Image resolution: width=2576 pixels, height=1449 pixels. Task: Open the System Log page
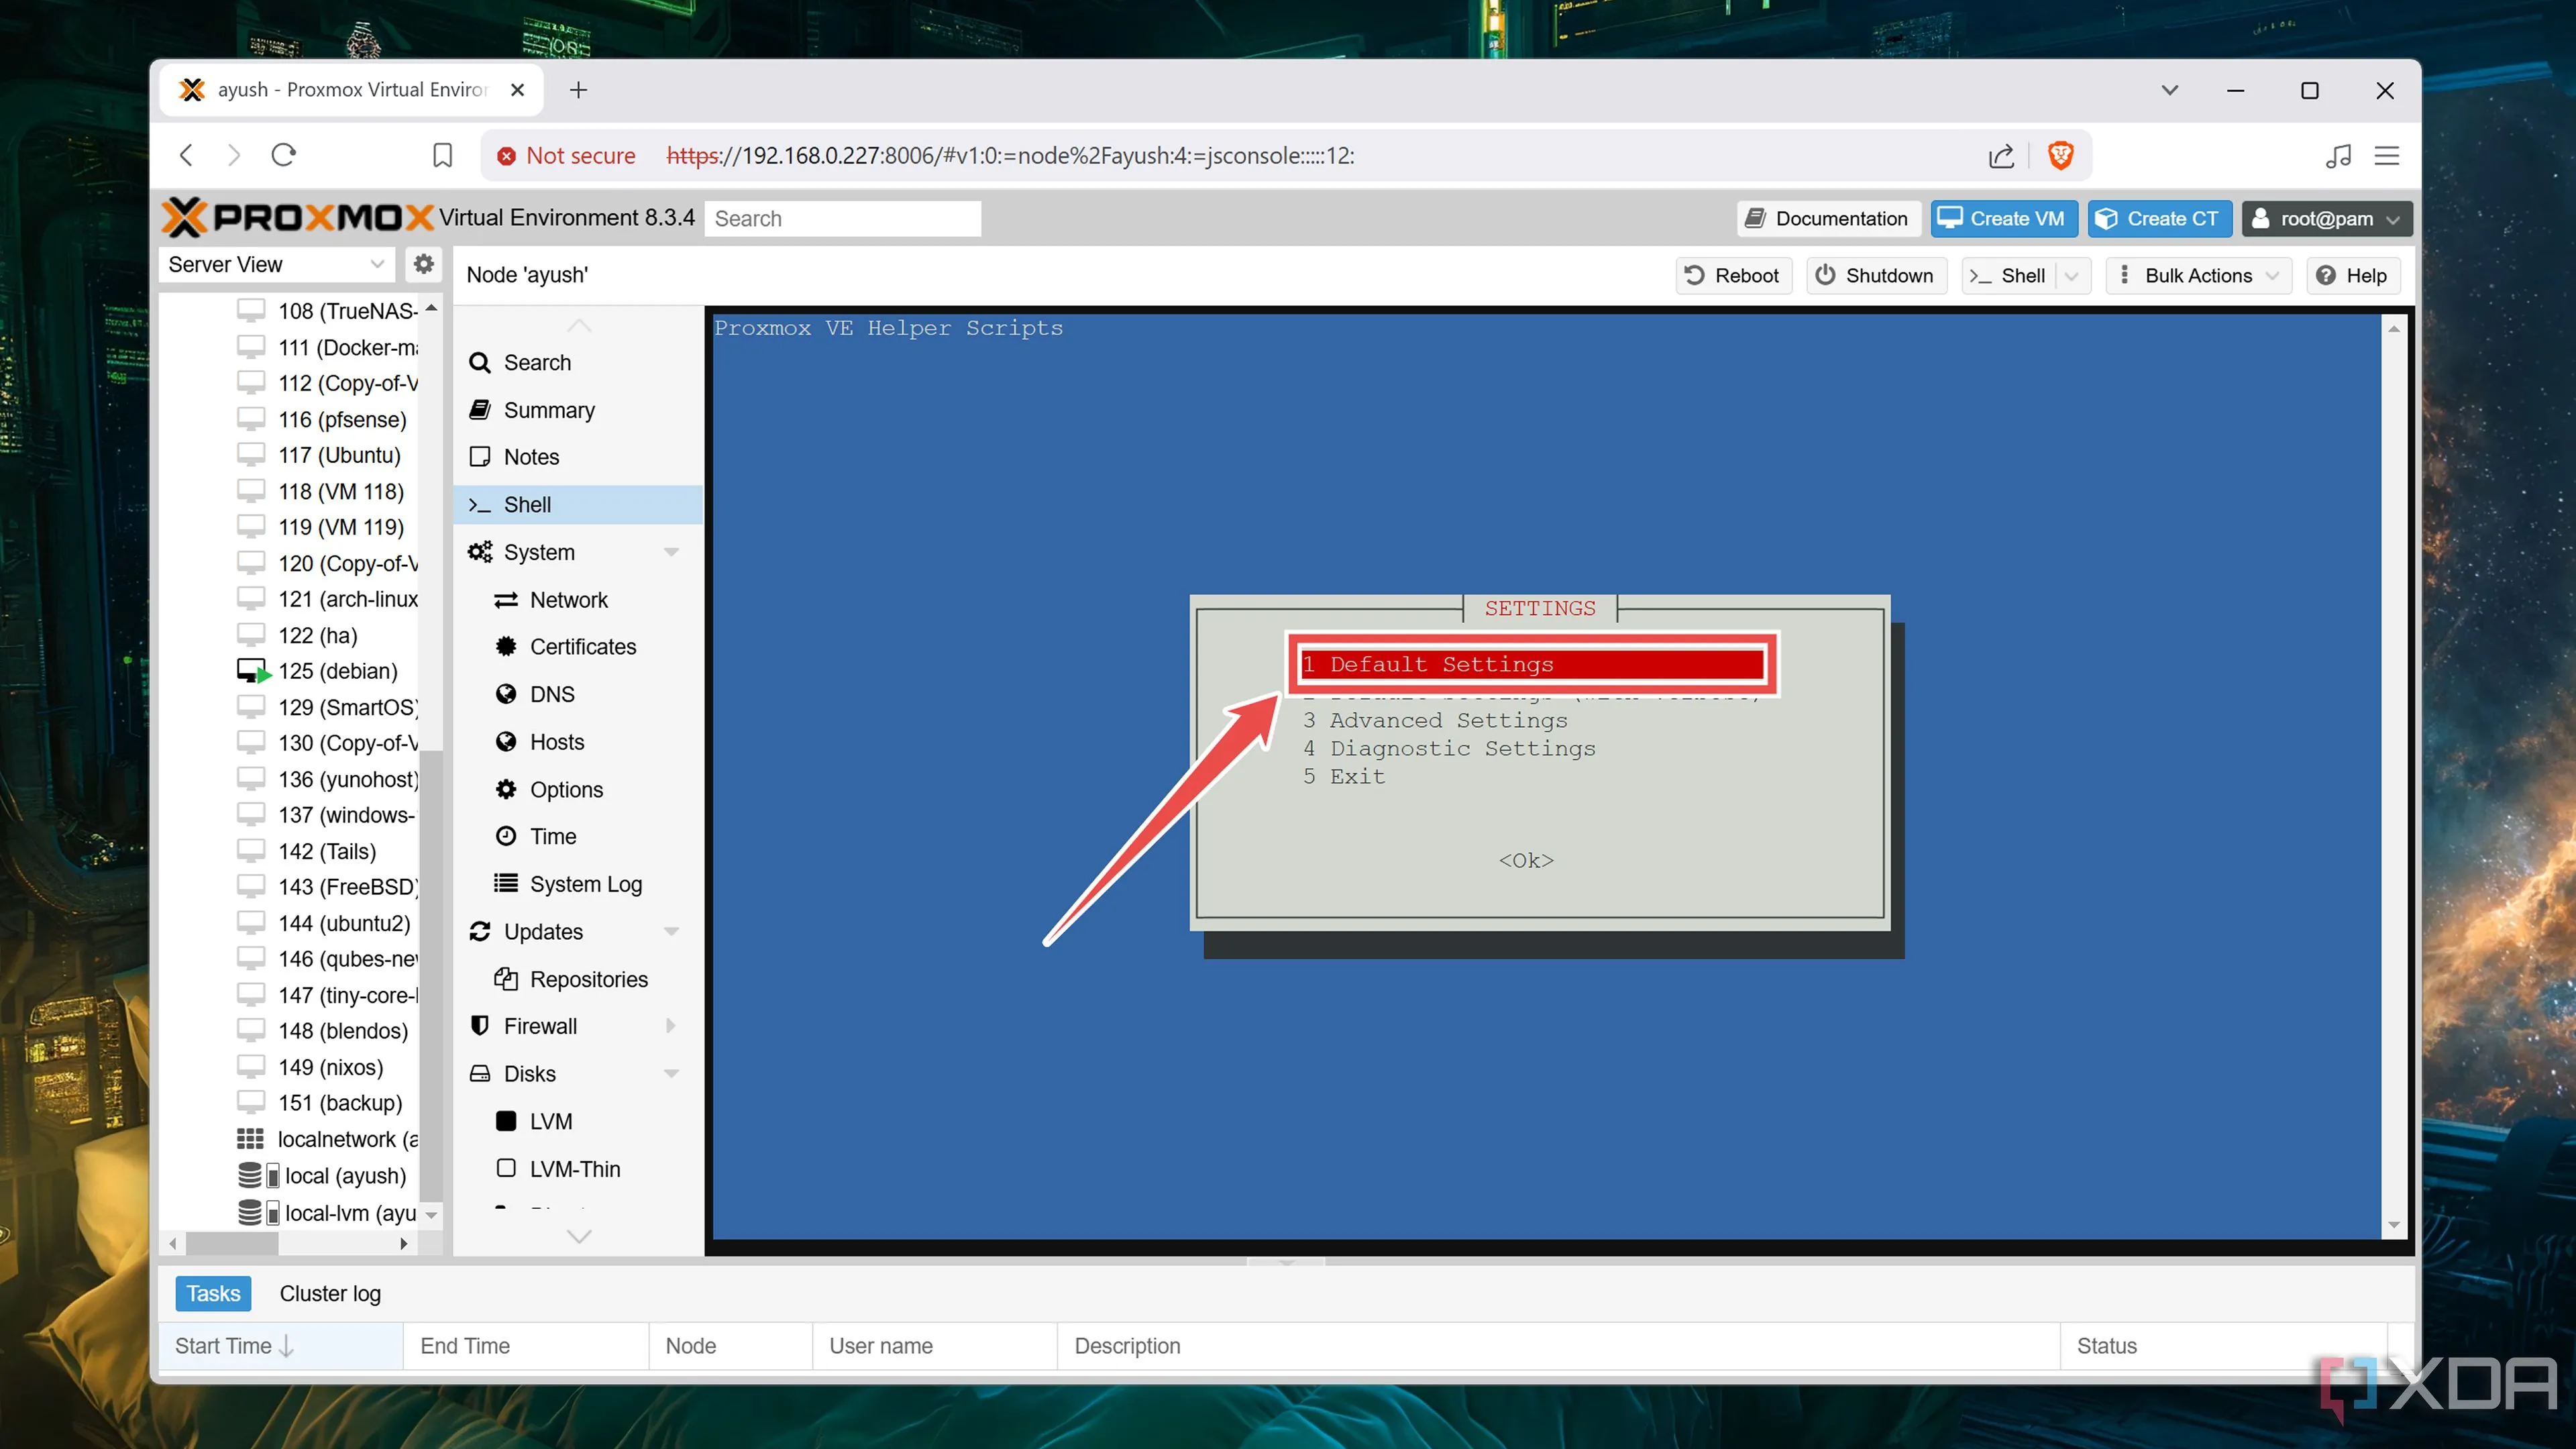coord(585,884)
